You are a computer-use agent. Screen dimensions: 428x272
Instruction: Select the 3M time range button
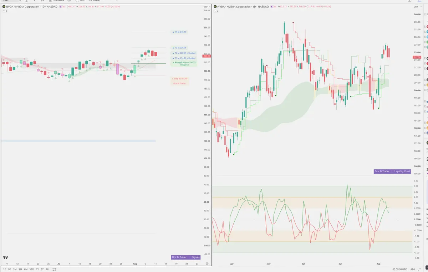pyautogui.click(x=20, y=270)
